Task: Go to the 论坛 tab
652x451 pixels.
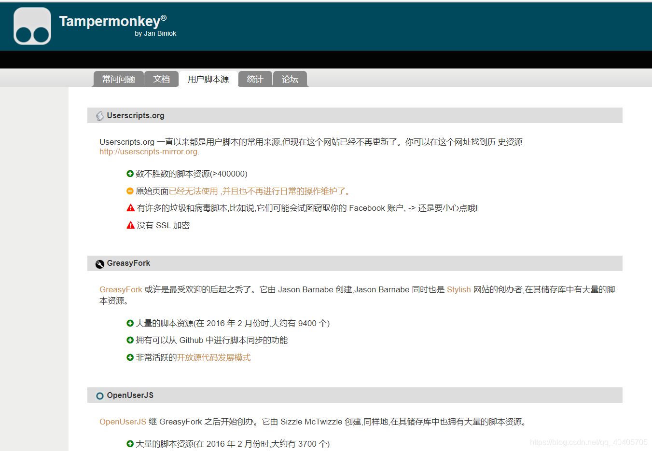Action: [290, 79]
